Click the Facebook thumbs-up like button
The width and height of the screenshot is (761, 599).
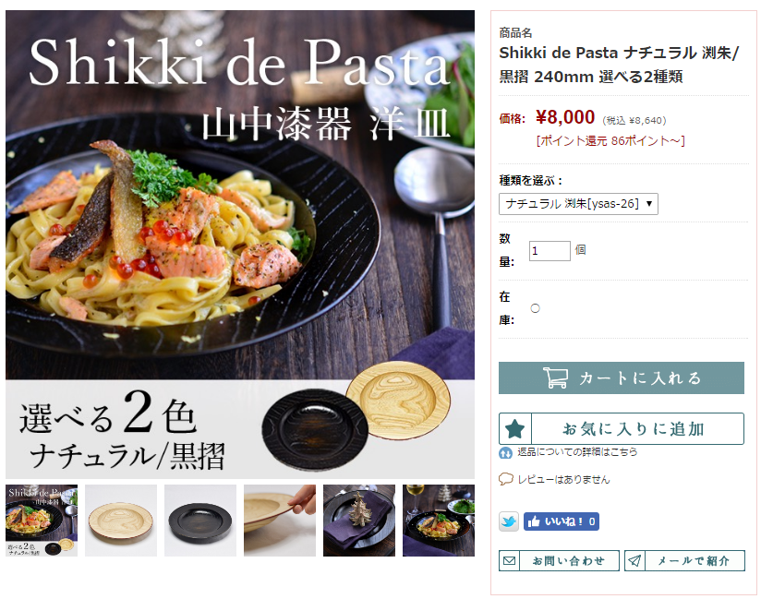(x=561, y=521)
